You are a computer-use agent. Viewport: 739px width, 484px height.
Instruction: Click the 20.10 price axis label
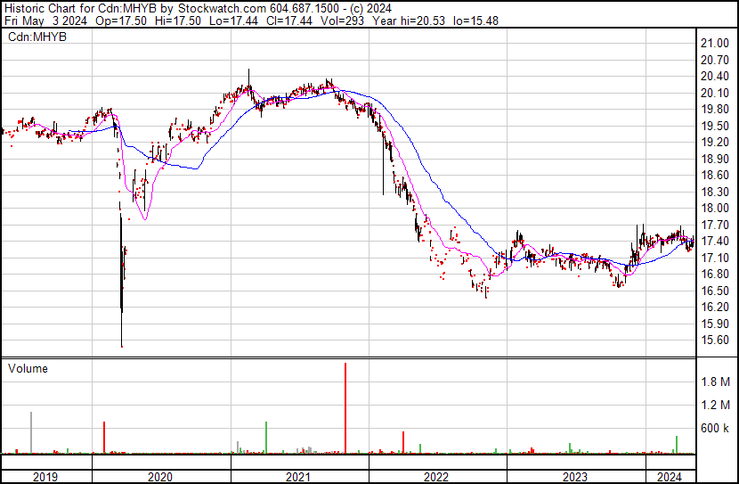(x=714, y=93)
